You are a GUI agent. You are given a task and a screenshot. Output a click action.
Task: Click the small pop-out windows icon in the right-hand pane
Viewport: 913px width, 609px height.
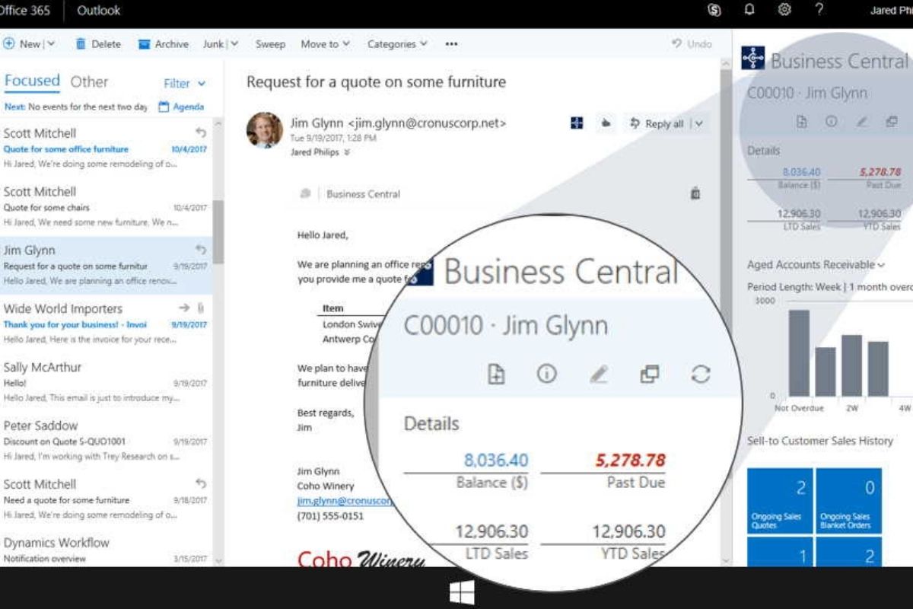point(892,122)
